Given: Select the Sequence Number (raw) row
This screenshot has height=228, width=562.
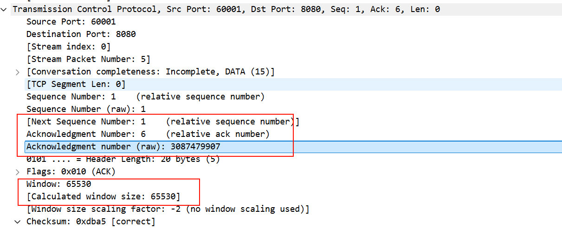Looking at the screenshot, I should pos(86,109).
